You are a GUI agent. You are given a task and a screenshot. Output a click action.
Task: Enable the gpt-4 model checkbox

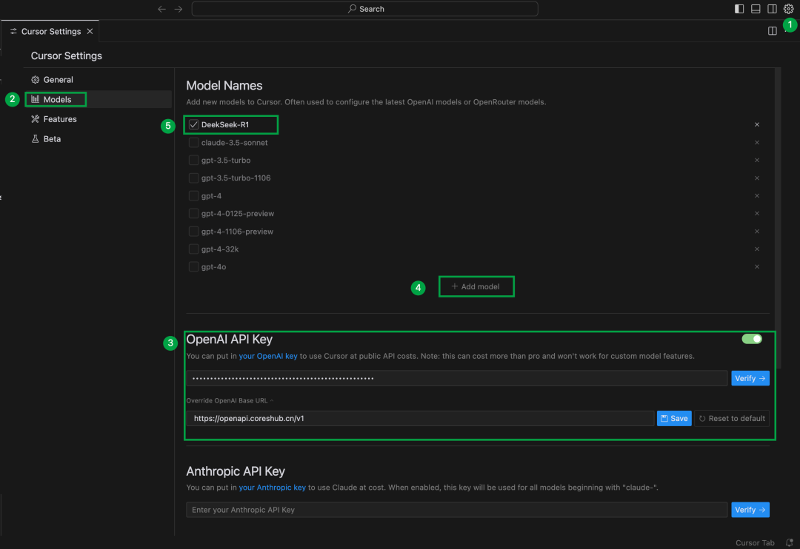[x=193, y=196]
